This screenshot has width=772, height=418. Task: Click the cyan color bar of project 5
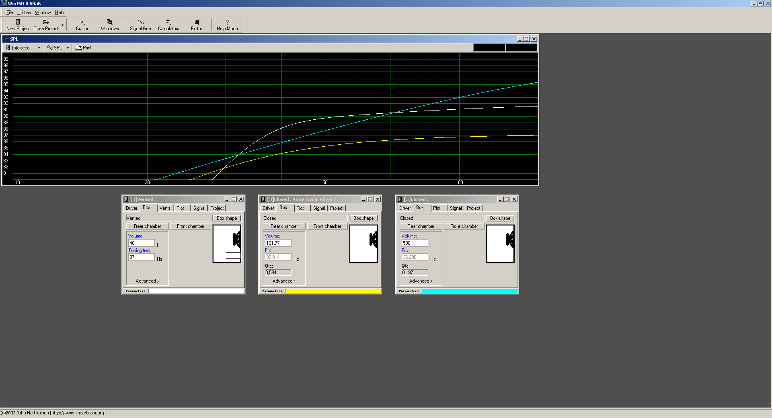tap(470, 291)
